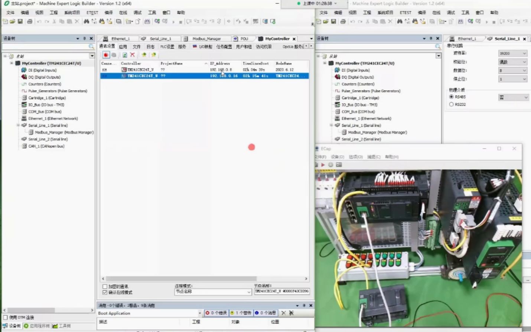
Task: Click Save icon in left window toolbar
Action: click(x=20, y=22)
